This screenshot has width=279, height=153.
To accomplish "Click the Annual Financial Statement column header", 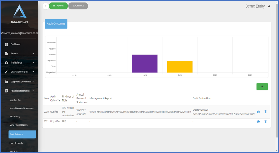I will [82, 99].
